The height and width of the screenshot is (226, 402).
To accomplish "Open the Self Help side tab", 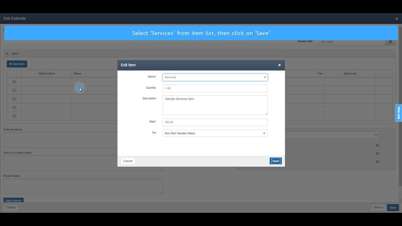I will pos(399,113).
